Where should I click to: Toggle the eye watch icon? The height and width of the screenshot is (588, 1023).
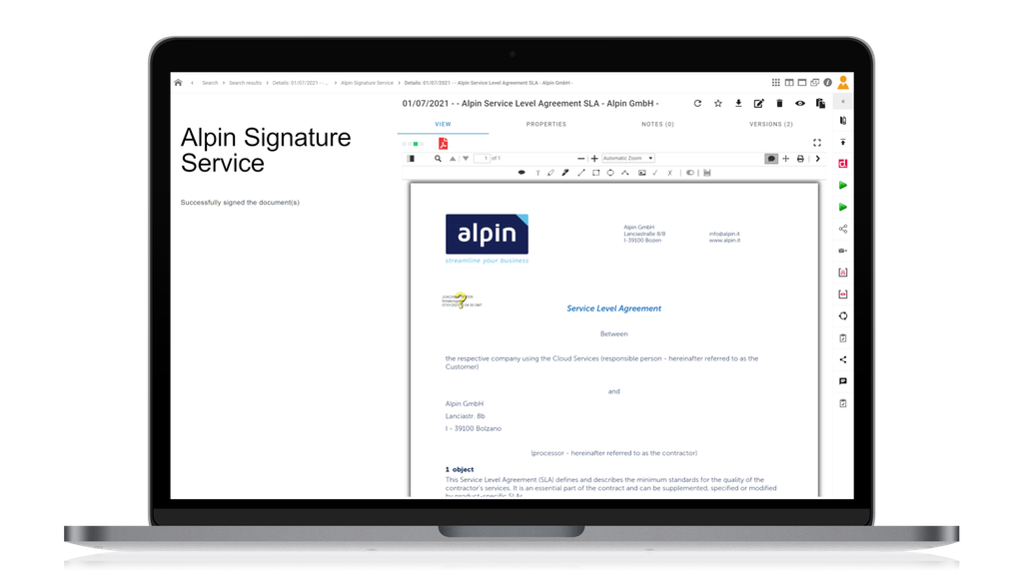[800, 104]
